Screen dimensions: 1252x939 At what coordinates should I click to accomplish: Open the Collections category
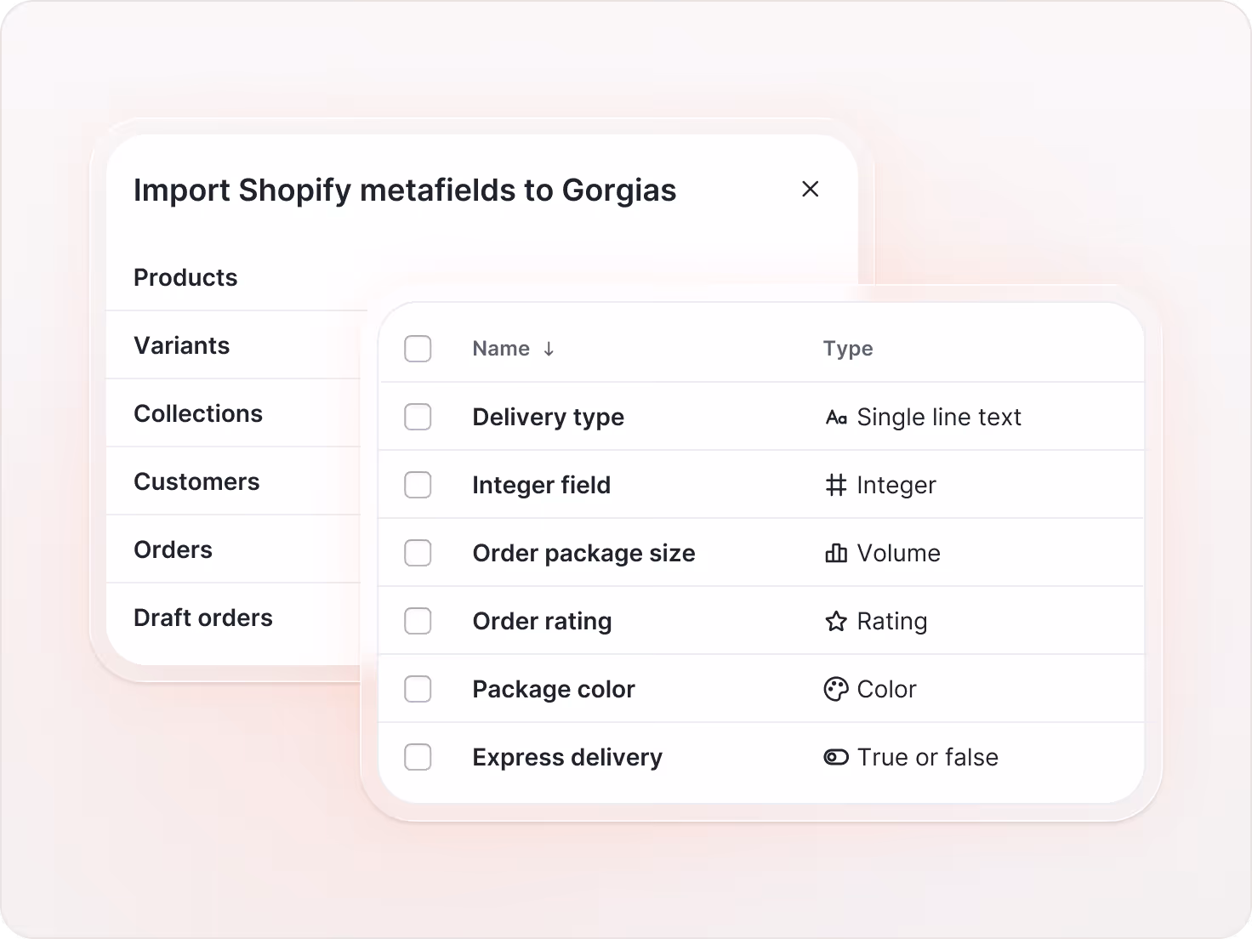tap(198, 413)
